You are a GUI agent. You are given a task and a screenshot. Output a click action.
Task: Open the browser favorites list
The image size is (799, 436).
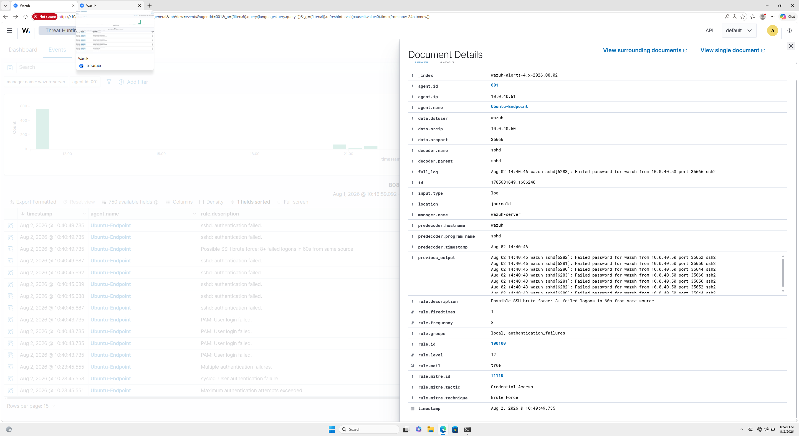tap(752, 17)
